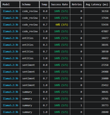Click the Model column header
110x115 pixels.
(6, 4)
